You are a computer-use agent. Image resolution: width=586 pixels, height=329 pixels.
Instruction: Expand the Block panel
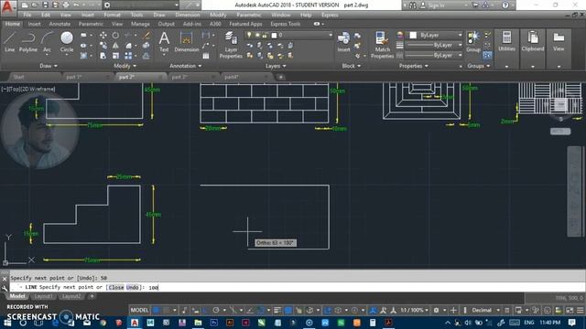[x=352, y=66]
